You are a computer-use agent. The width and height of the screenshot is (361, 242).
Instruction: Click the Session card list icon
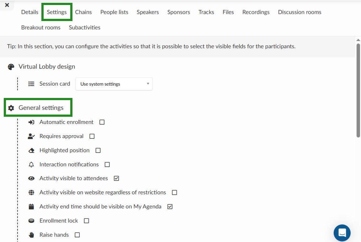click(31, 83)
